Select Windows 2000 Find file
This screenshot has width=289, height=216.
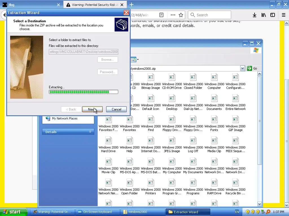[151, 124]
